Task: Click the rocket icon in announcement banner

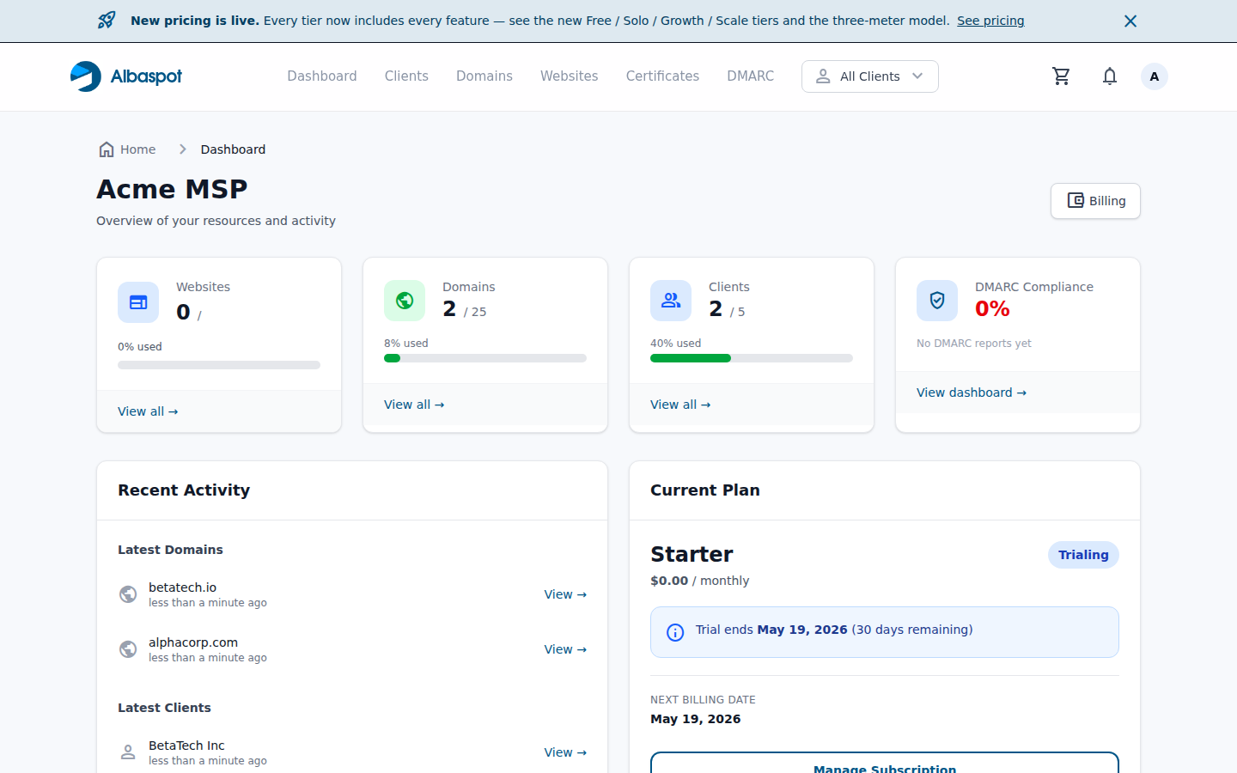Action: [107, 21]
